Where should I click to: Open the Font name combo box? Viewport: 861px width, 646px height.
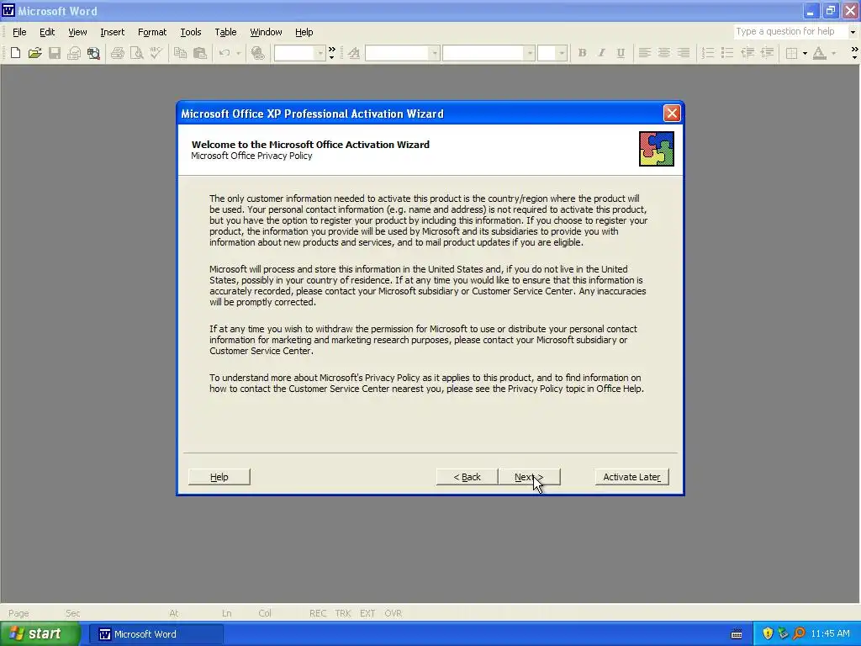pyautogui.click(x=489, y=53)
